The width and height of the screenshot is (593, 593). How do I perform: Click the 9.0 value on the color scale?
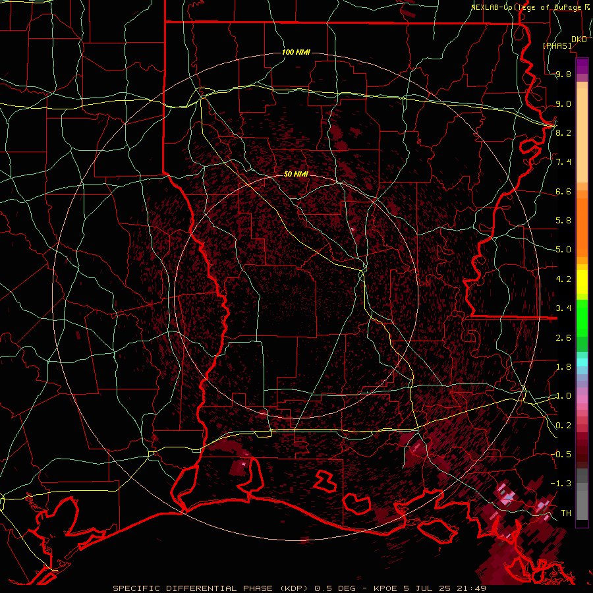pos(563,103)
